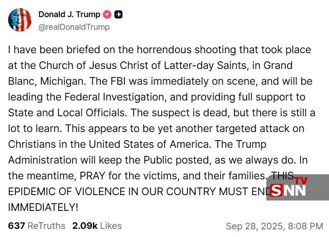Click the Donald J. Trump profile avatar

[20, 20]
